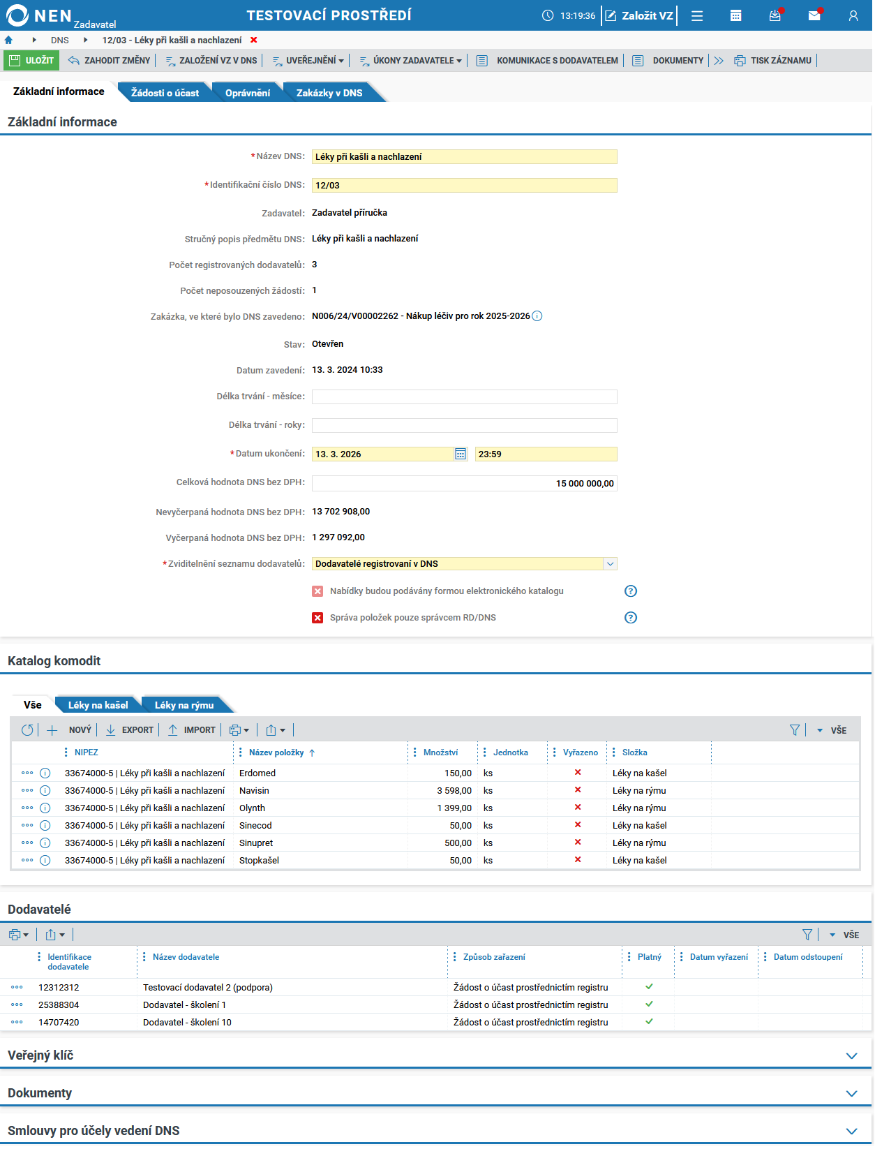Click the 23:59 time field
Viewport: 875px width, 1149px height.
(546, 454)
